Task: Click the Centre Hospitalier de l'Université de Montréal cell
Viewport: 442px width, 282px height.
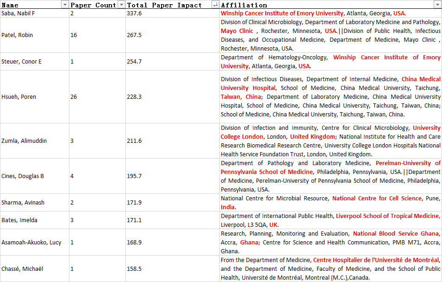Action: [x=330, y=269]
